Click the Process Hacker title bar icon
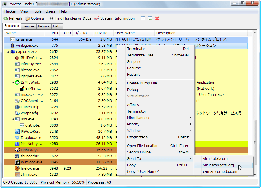 5,4
